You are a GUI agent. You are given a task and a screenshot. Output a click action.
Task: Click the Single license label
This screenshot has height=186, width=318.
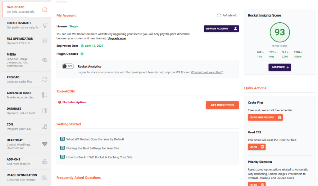[74, 26]
